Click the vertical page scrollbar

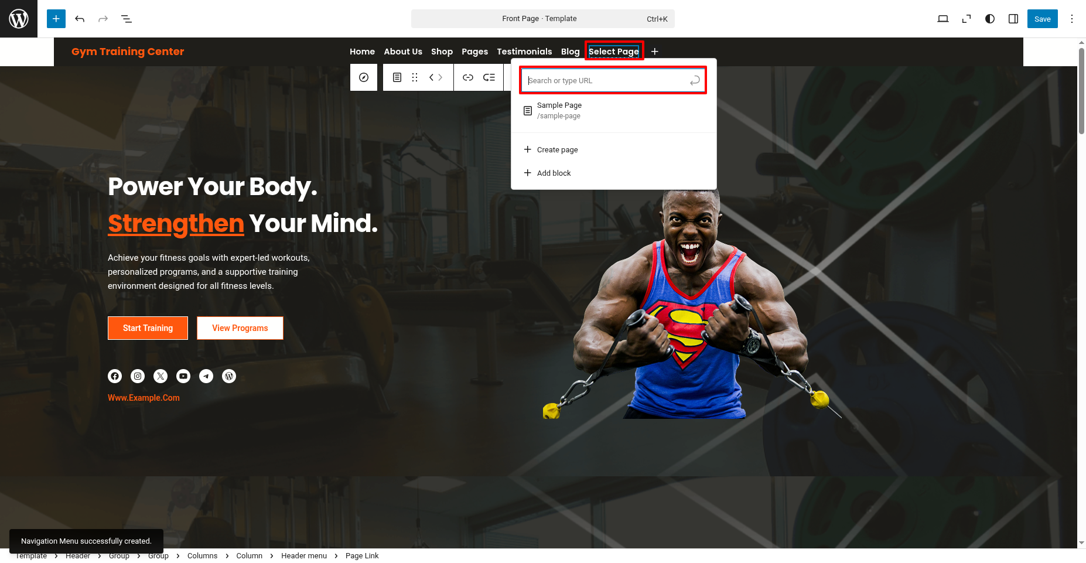tap(1081, 91)
